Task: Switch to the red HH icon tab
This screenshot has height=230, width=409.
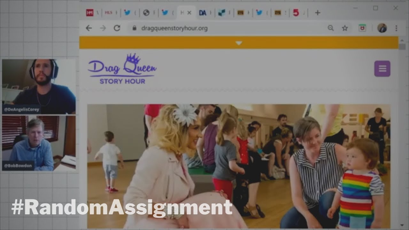Action: [89, 13]
